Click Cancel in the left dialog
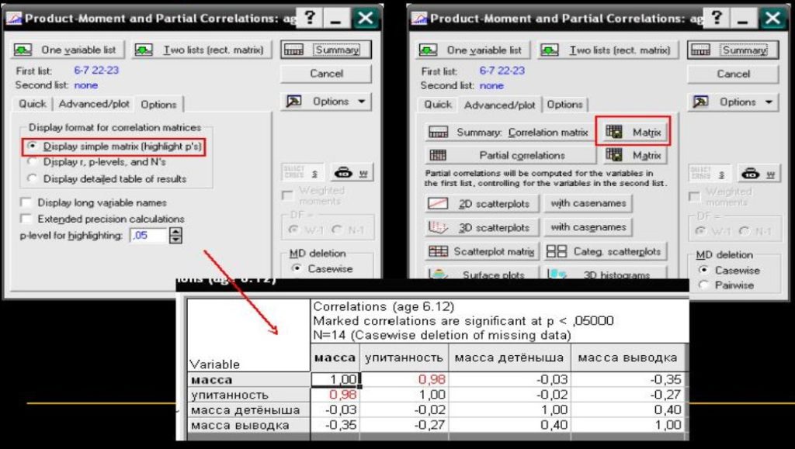 click(326, 74)
